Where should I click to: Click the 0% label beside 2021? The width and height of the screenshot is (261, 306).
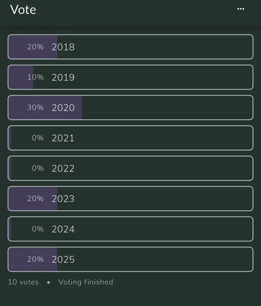(38, 138)
